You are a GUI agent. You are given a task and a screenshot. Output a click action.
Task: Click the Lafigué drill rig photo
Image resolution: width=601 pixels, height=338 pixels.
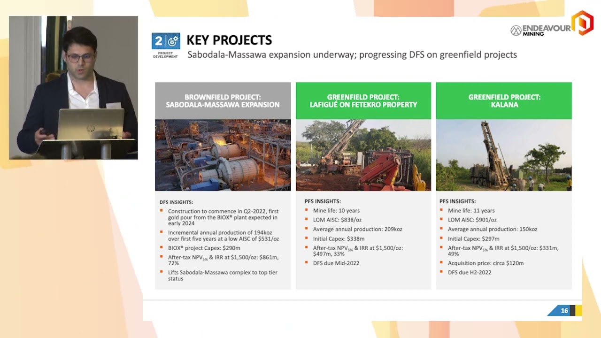coord(363,155)
